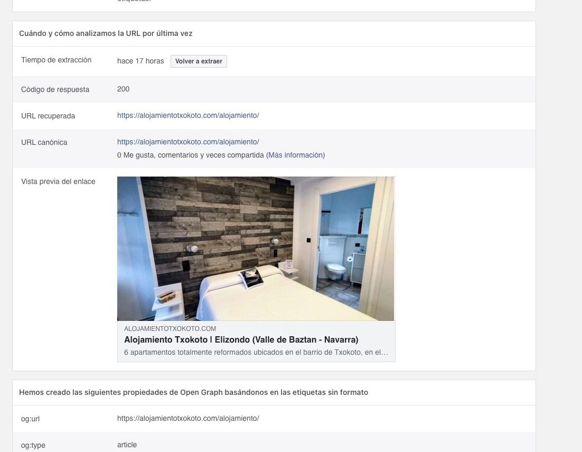Click the Volver a extraer button

[x=199, y=61]
